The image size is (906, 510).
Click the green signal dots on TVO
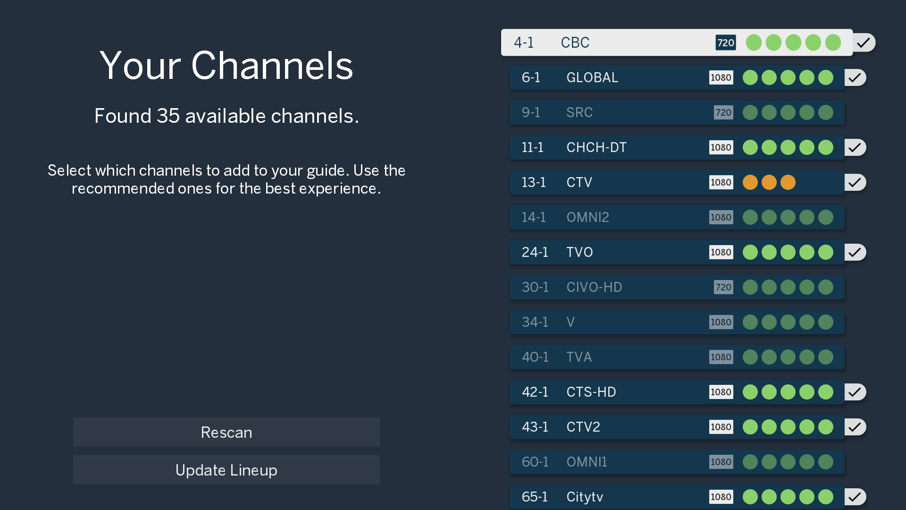coord(788,252)
